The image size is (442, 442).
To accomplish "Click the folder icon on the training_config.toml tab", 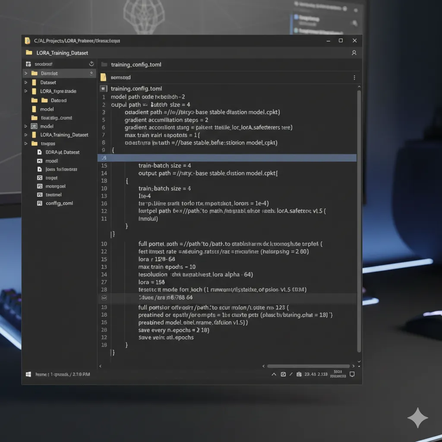I will [104, 65].
